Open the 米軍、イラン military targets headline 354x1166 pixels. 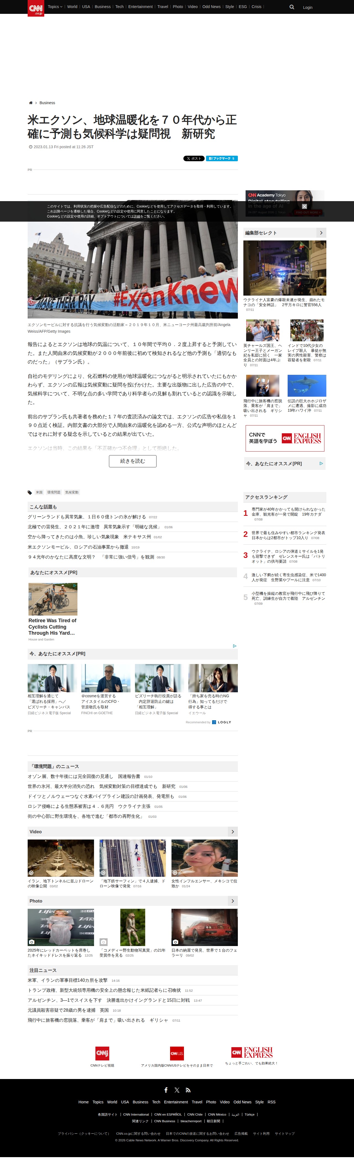click(x=68, y=980)
